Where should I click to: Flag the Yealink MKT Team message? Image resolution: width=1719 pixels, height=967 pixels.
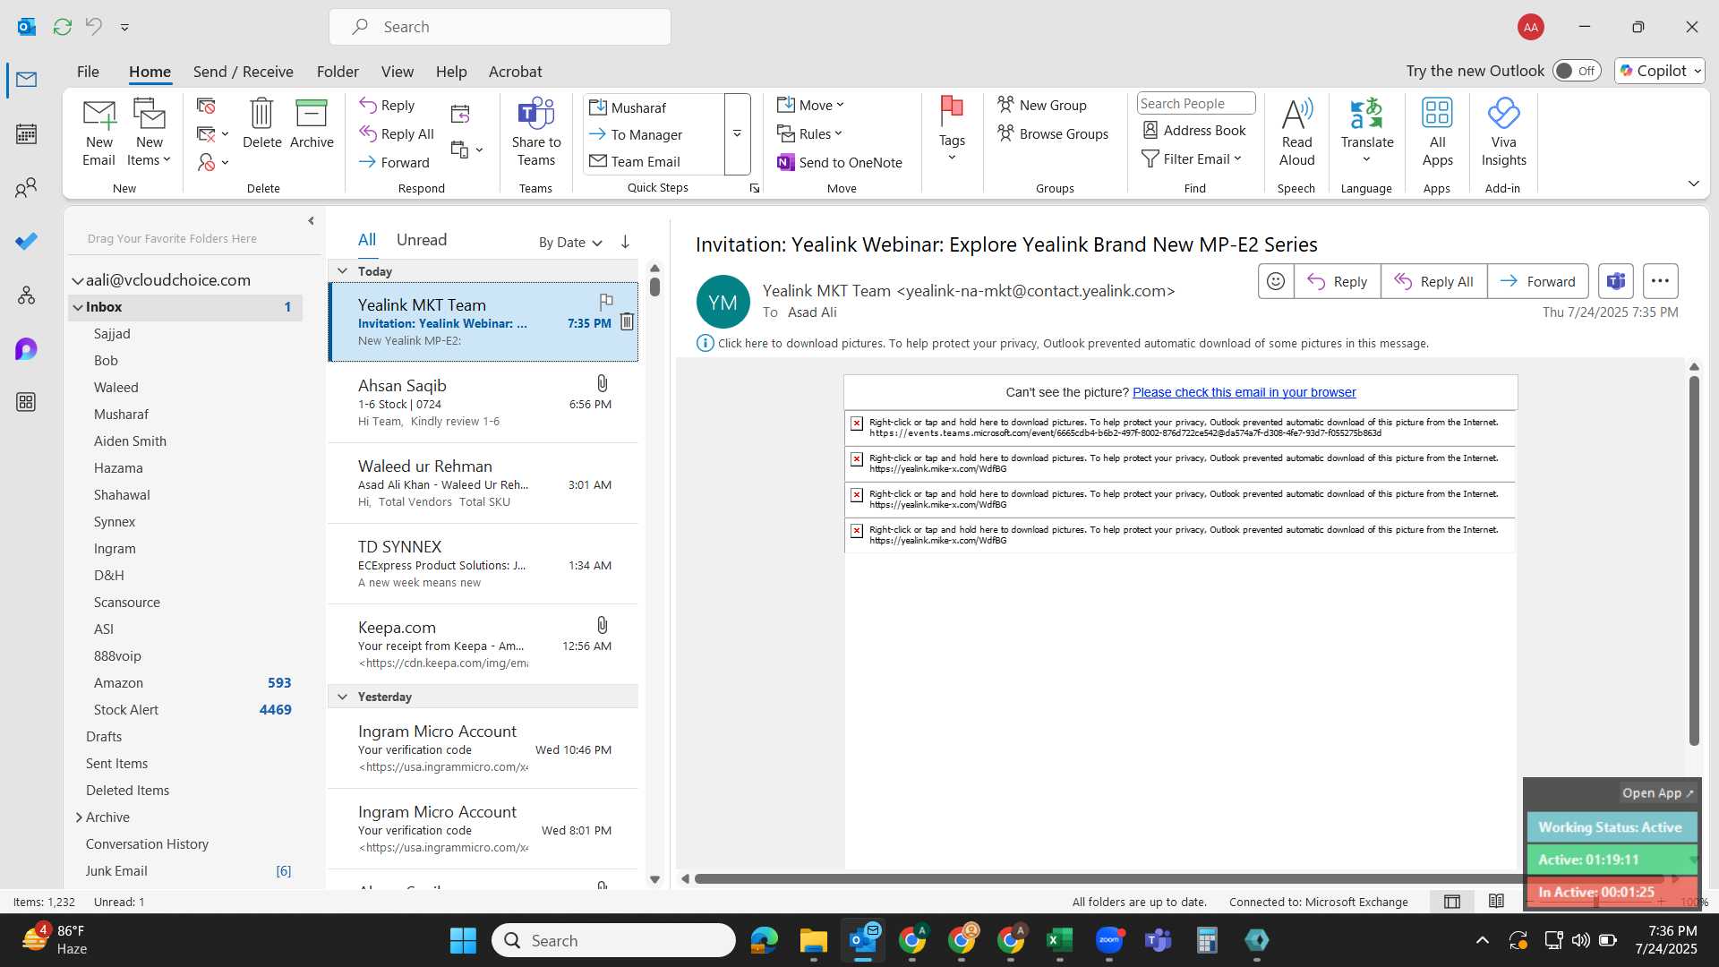coord(606,301)
